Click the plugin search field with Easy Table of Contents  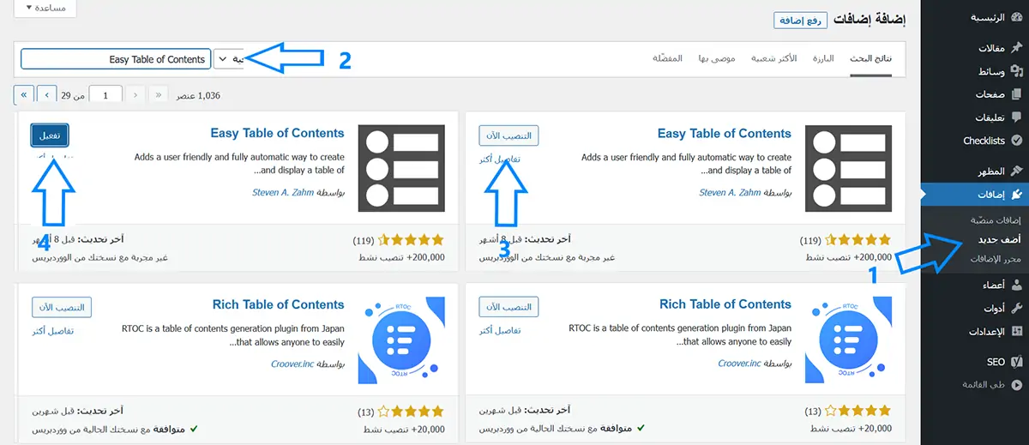[x=116, y=59]
